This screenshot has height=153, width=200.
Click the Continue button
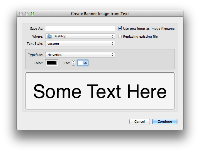point(165,122)
